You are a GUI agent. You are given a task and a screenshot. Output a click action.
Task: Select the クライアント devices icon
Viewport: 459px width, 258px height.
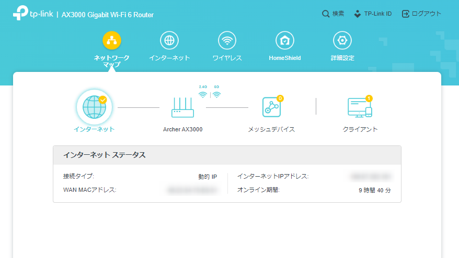coord(360,107)
